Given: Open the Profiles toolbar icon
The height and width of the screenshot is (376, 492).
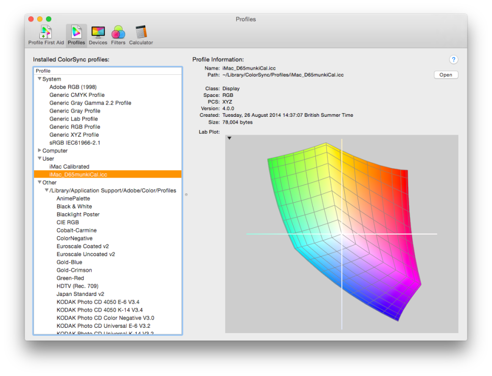Looking at the screenshot, I should tap(76, 31).
